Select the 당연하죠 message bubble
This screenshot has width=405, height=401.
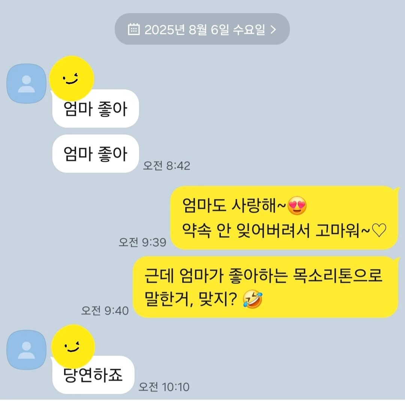pyautogui.click(x=93, y=375)
